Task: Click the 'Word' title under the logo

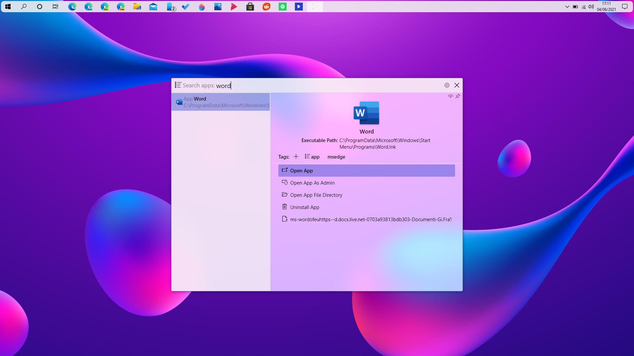Action: point(367,132)
